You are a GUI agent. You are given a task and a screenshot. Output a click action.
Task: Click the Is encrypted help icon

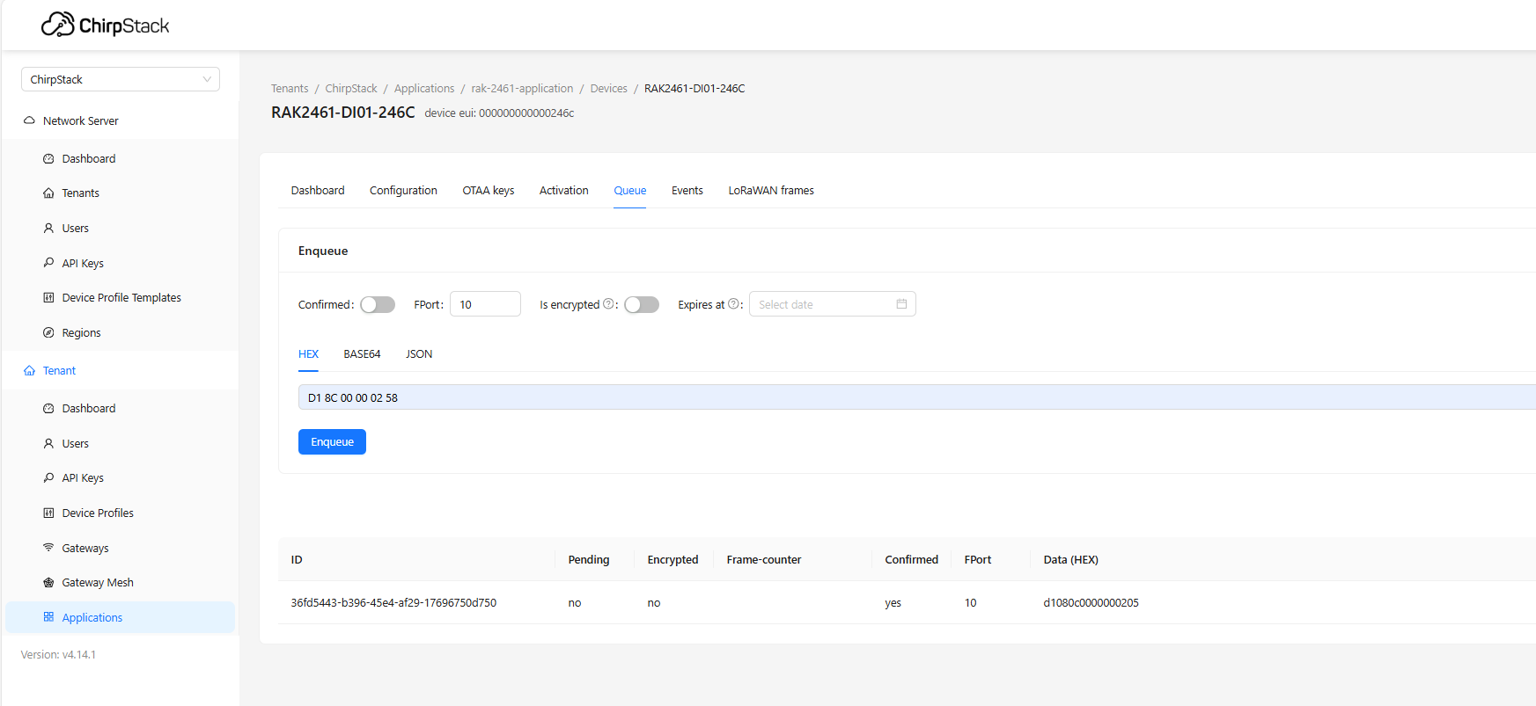coord(608,304)
